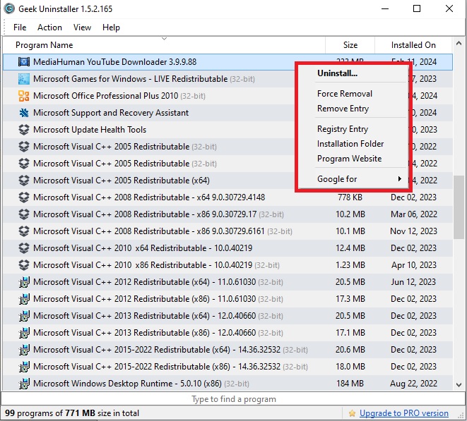The width and height of the screenshot is (467, 421).
Task: Click the Microsoft Windows Desktop Runtime icon
Action: [24, 384]
